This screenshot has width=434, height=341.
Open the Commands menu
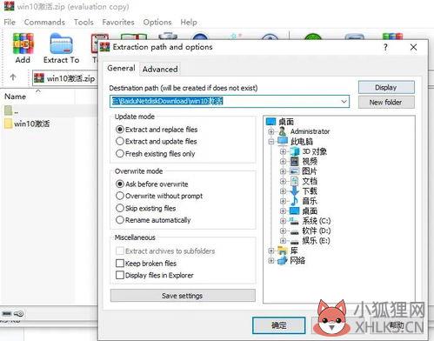click(44, 23)
